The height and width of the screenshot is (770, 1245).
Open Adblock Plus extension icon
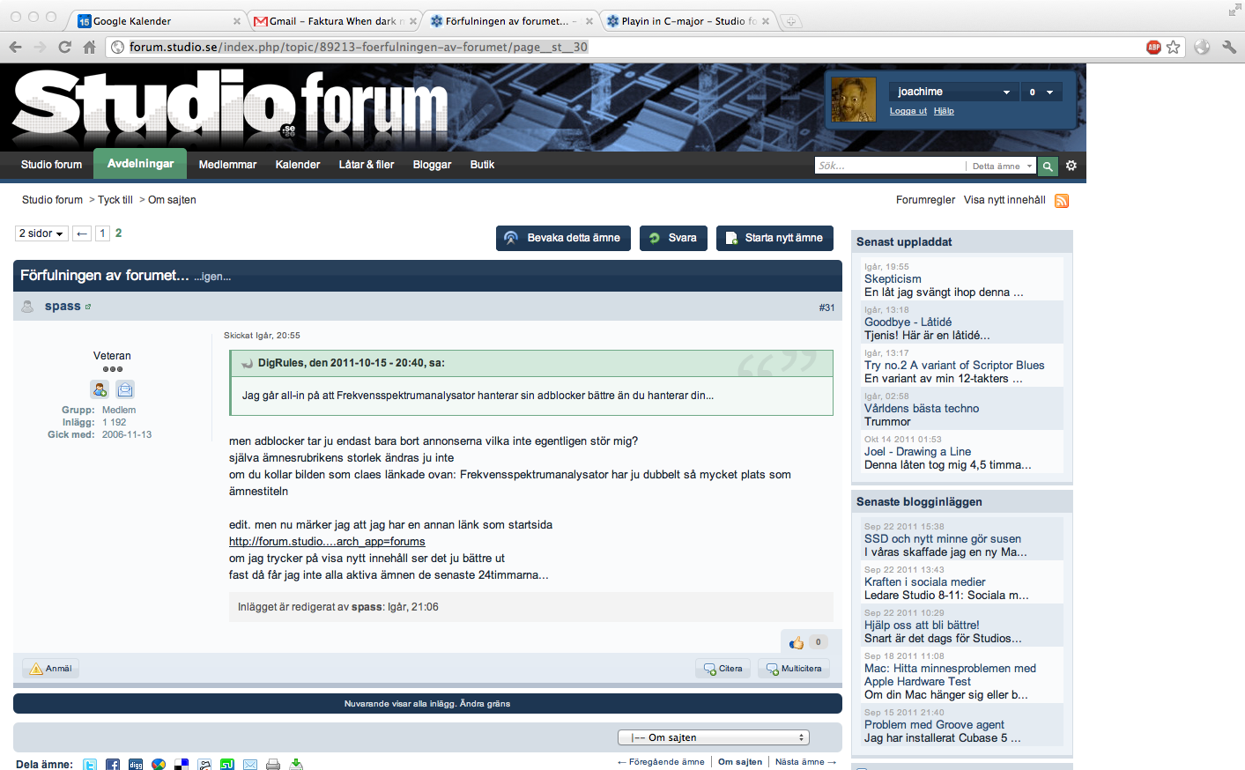click(x=1153, y=47)
